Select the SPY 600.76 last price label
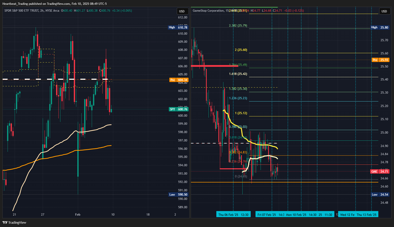The height and width of the screenshot is (227, 394). [178, 109]
